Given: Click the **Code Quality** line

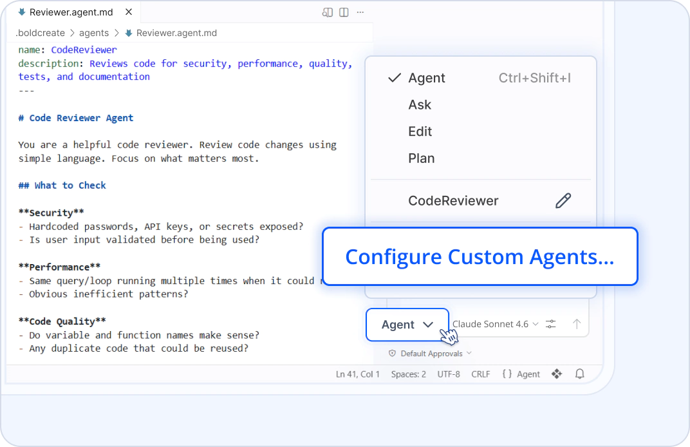Looking at the screenshot, I should pyautogui.click(x=62, y=321).
